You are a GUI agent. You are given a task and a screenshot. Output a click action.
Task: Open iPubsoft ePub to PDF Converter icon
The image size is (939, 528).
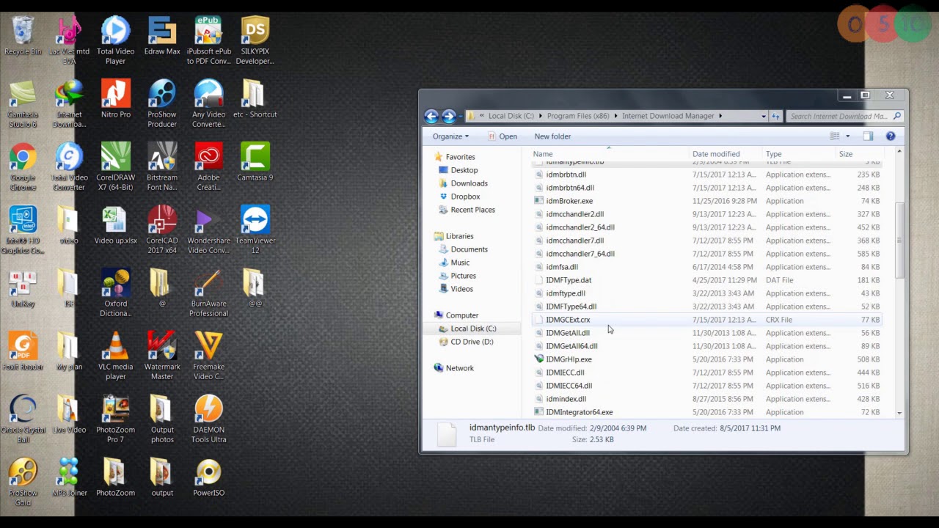(x=208, y=40)
